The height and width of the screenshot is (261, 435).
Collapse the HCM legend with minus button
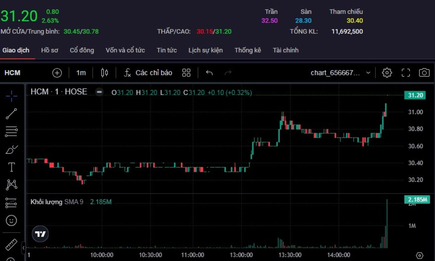pos(99,92)
